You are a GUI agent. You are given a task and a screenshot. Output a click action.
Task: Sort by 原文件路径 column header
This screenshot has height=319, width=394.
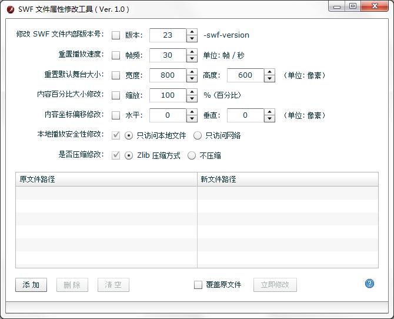point(106,180)
